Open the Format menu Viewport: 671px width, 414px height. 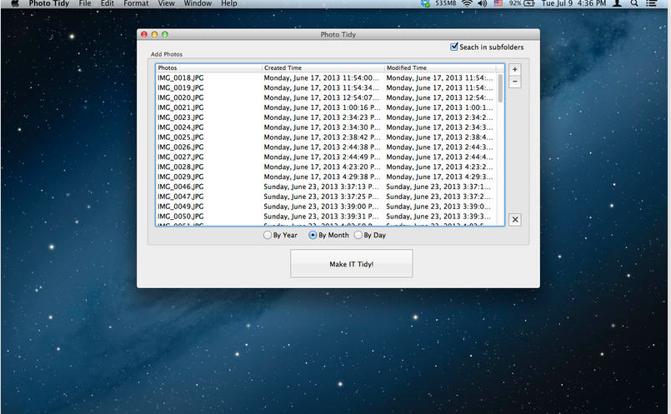(x=136, y=3)
